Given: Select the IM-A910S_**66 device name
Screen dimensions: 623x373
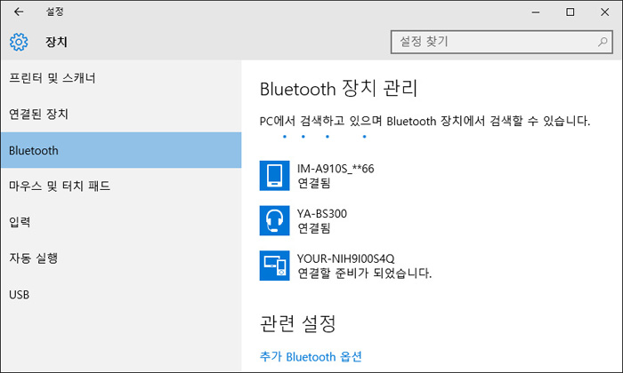Looking at the screenshot, I should point(336,169).
